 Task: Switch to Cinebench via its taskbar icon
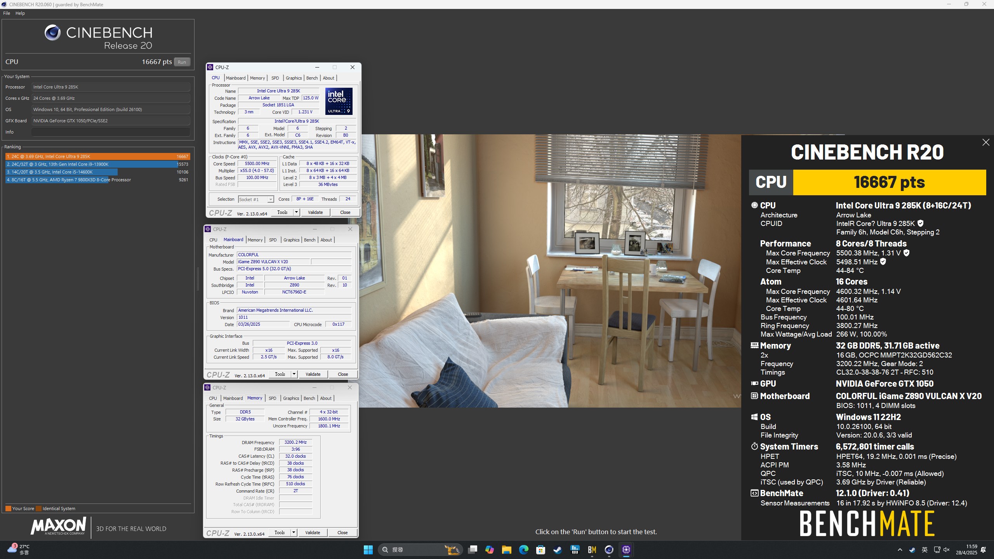(609, 550)
